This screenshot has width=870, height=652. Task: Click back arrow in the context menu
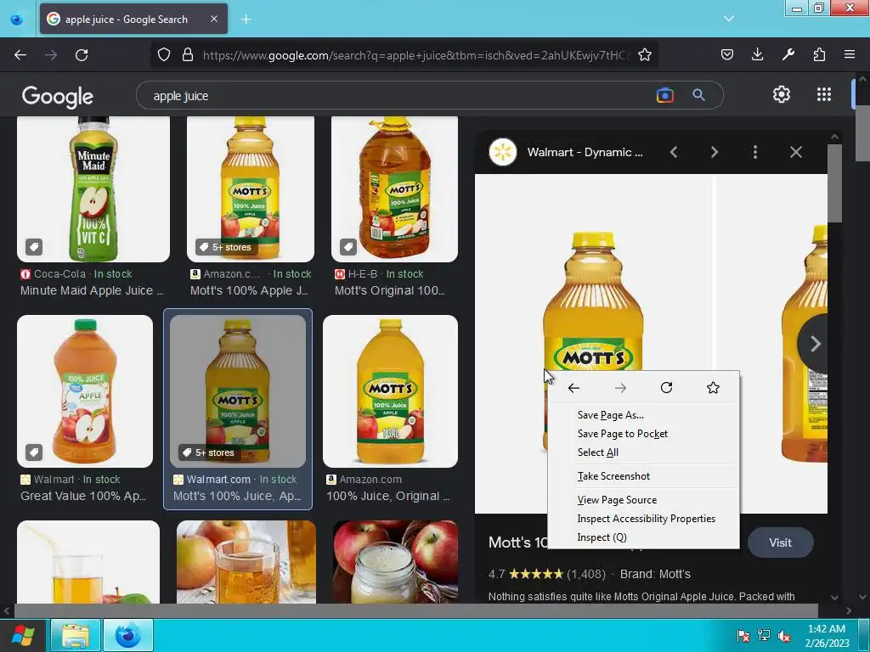coord(573,388)
